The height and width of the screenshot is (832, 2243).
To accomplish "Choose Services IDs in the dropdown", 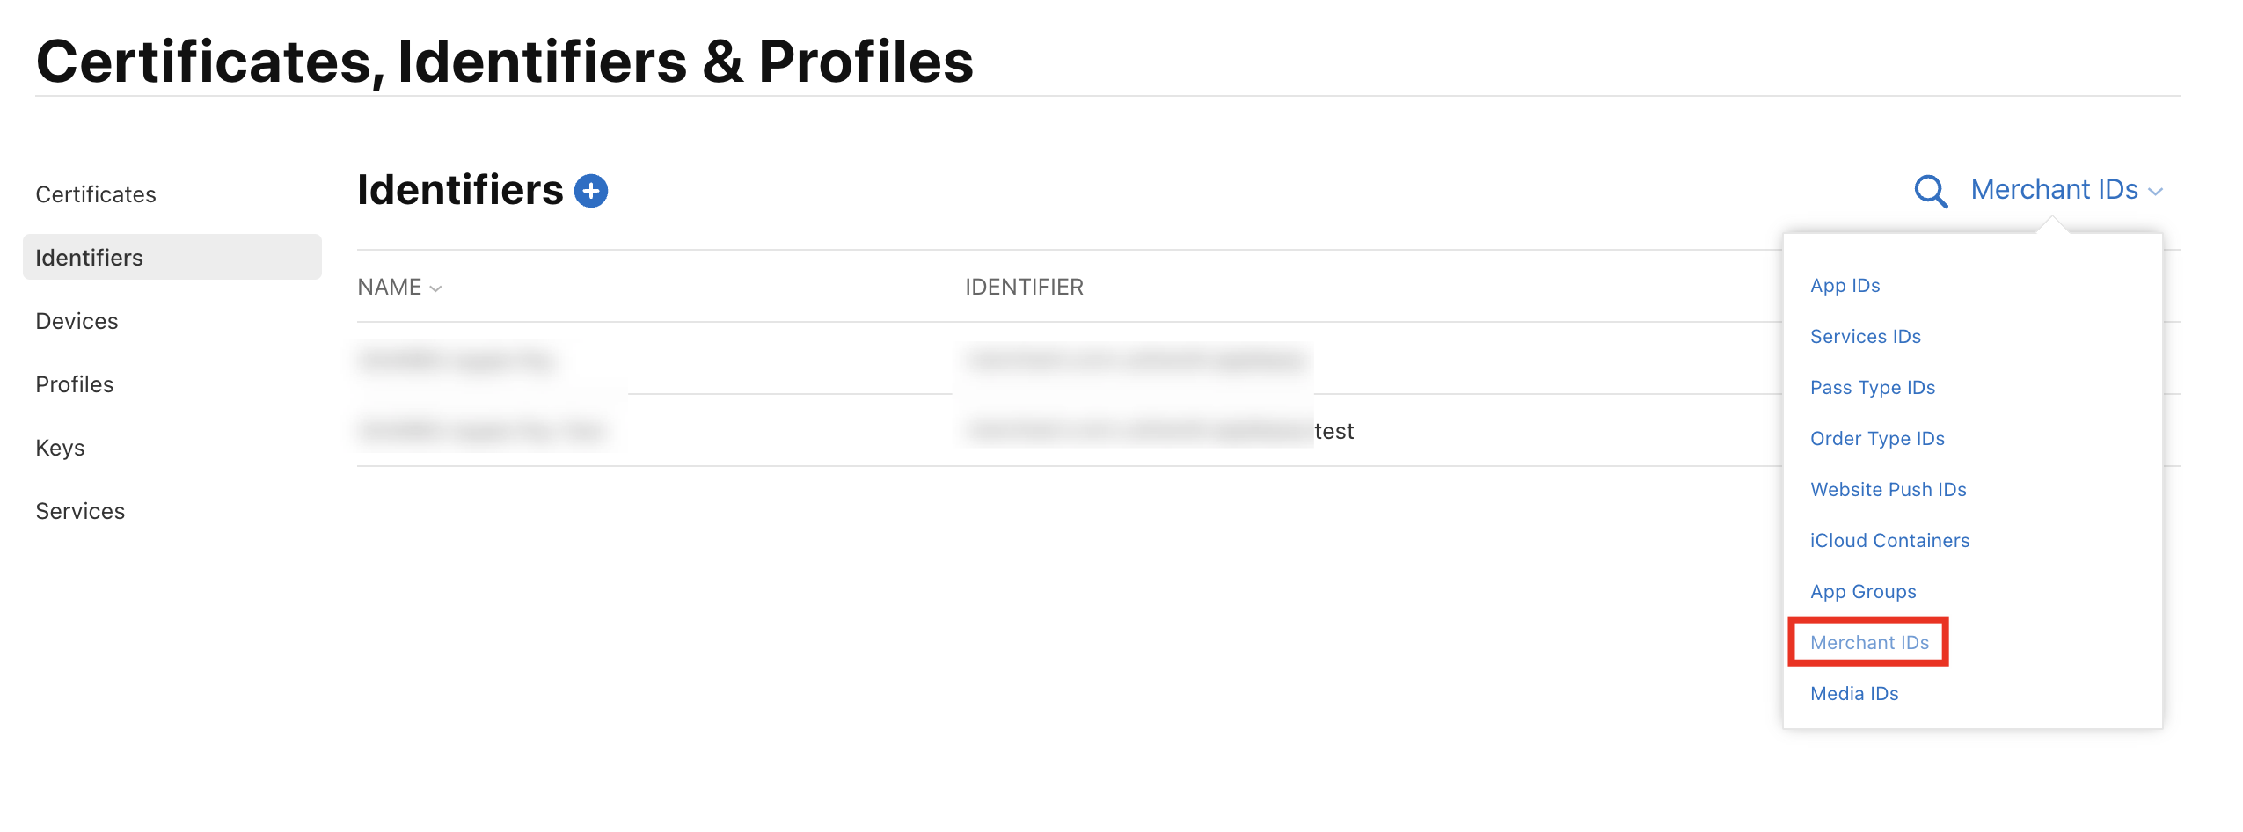I will pyautogui.click(x=1865, y=337).
